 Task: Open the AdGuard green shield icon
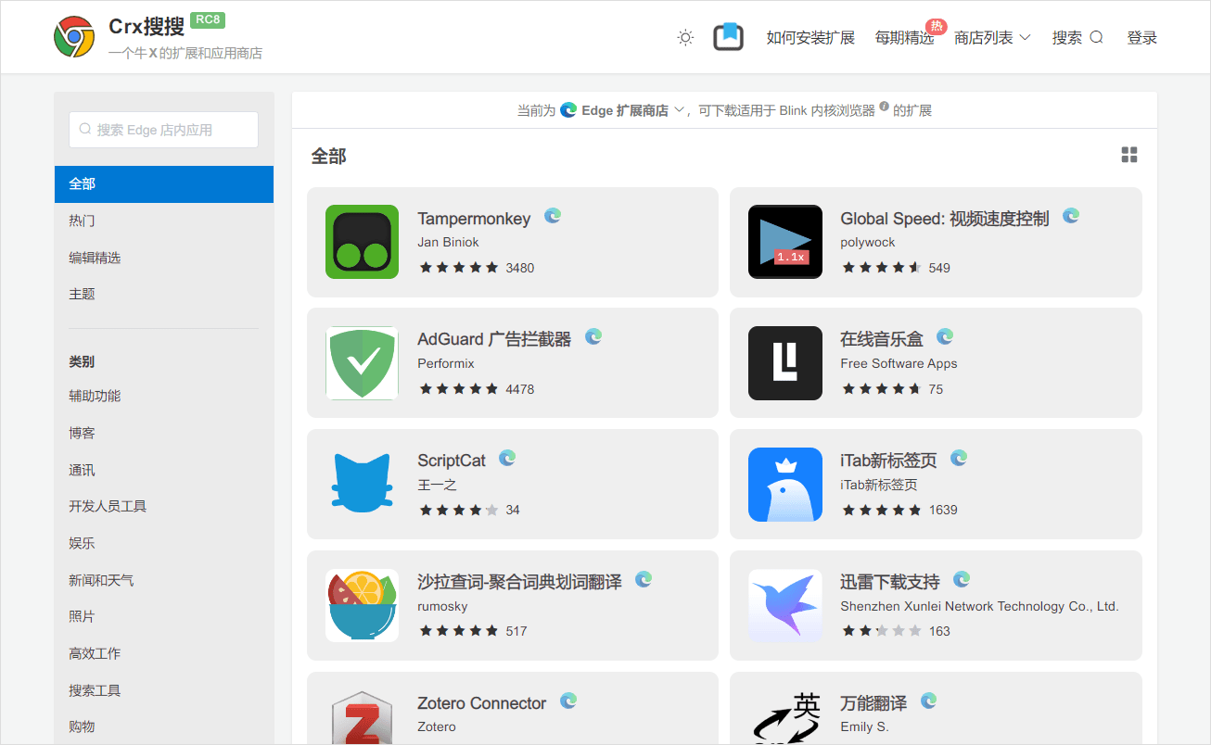(362, 363)
